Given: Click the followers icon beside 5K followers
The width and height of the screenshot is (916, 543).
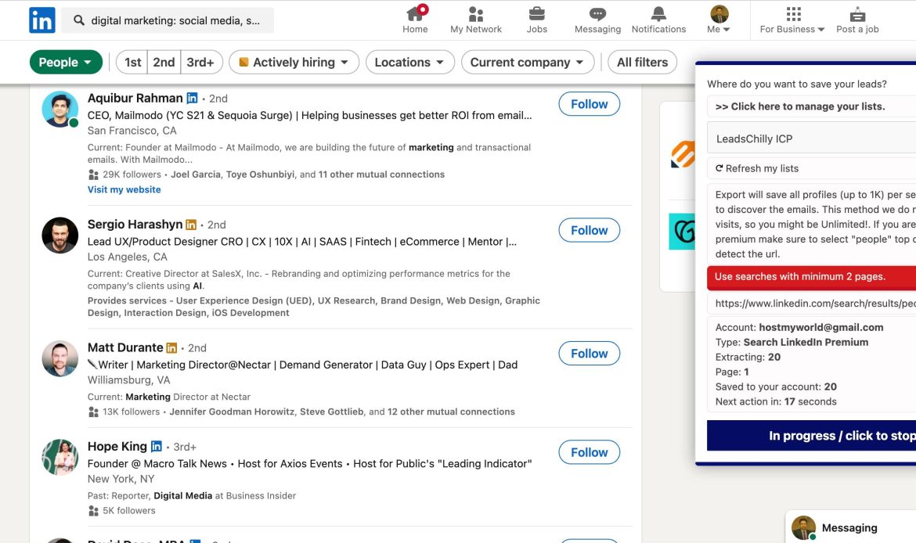Looking at the screenshot, I should pos(93,511).
